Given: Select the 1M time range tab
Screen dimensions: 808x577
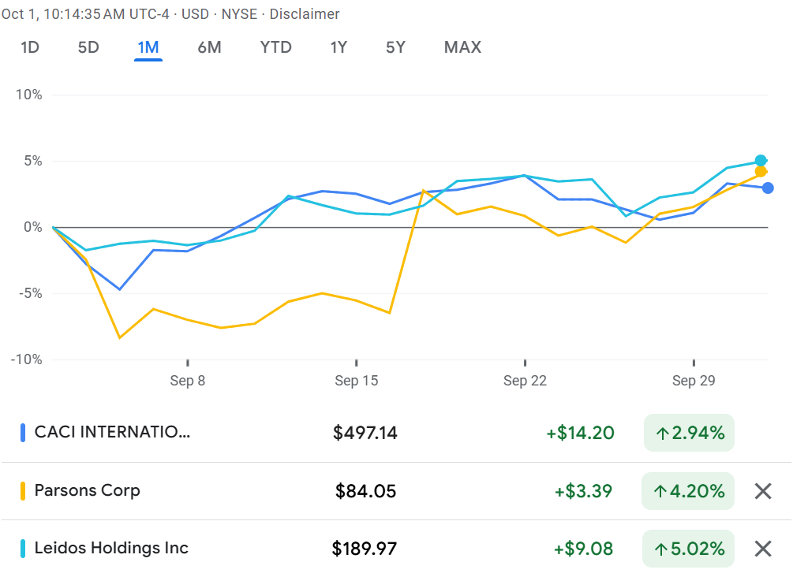Looking at the screenshot, I should pyautogui.click(x=148, y=47).
